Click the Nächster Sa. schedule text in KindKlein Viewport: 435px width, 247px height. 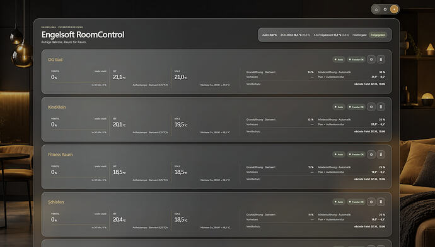[215, 133]
